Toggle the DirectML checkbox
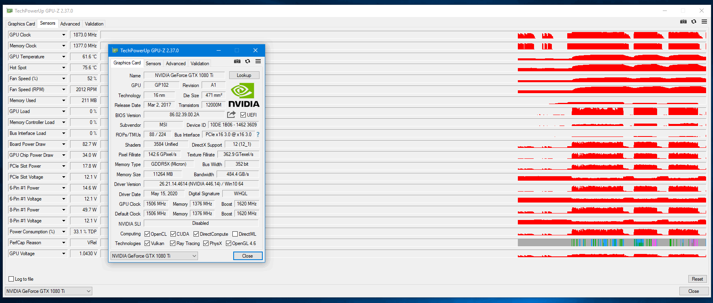Screen dimensions: 713x303 (235, 234)
